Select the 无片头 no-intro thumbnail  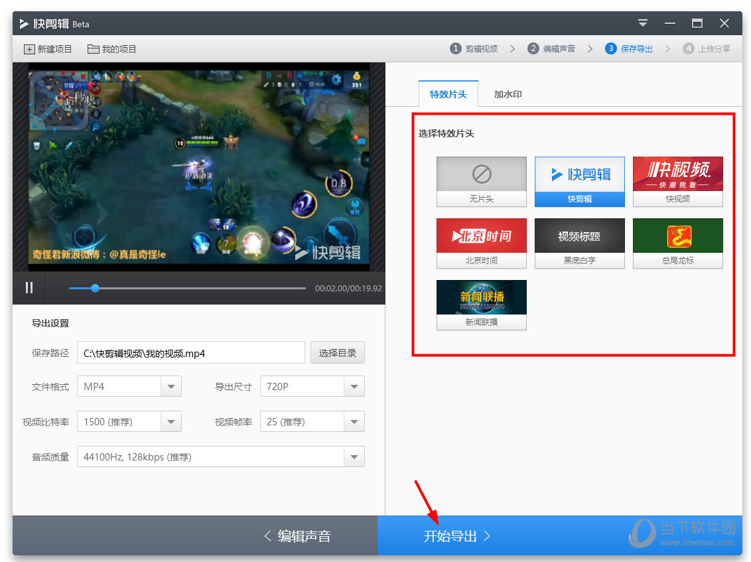481,175
